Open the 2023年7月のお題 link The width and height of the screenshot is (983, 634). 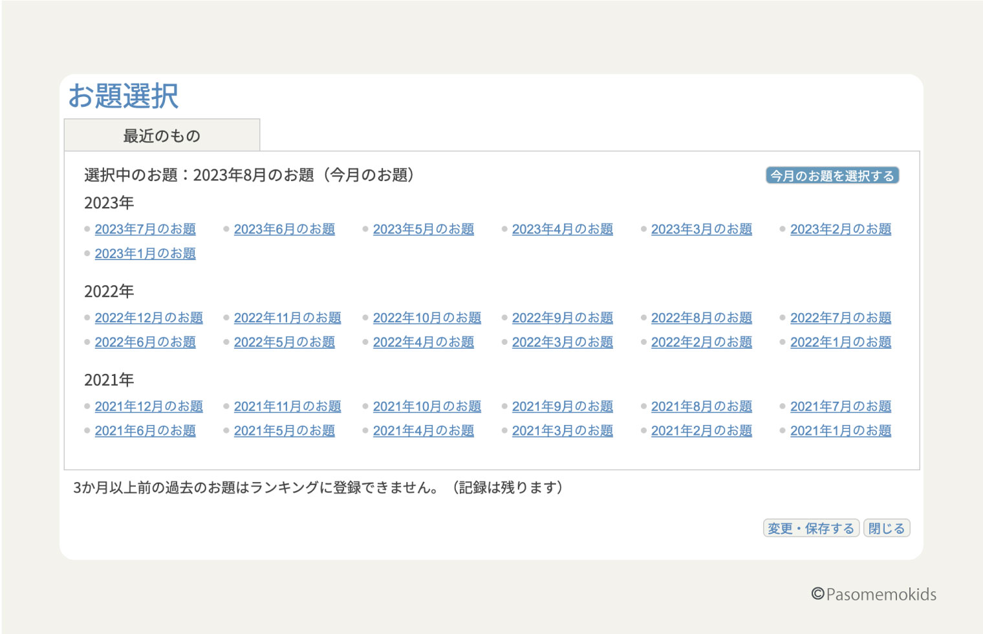point(145,229)
